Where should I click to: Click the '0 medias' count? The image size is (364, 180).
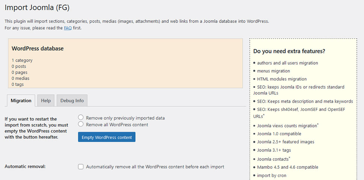[x=20, y=78]
